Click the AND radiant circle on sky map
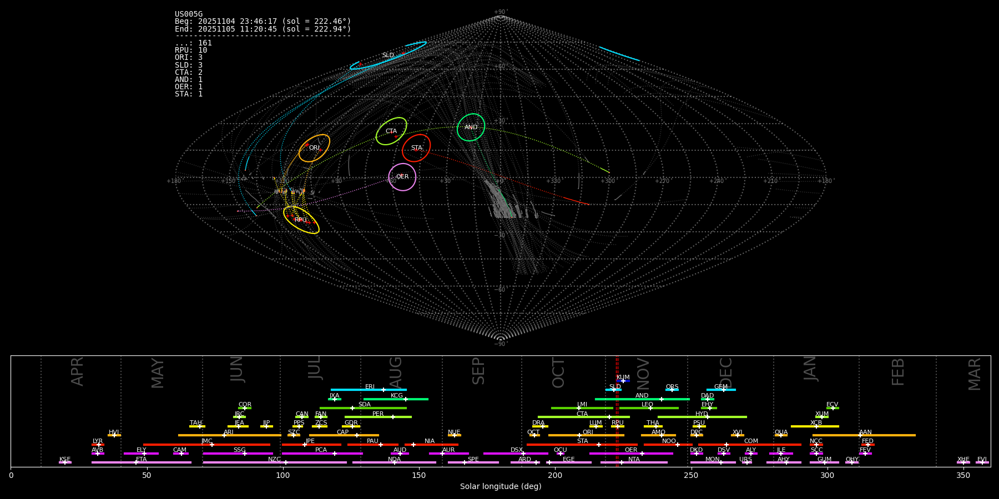Image resolution: width=999 pixels, height=499 pixels. pyautogui.click(x=471, y=128)
